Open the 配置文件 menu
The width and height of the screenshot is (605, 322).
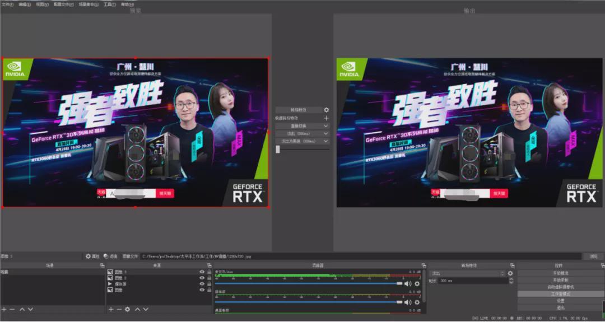coord(64,4)
